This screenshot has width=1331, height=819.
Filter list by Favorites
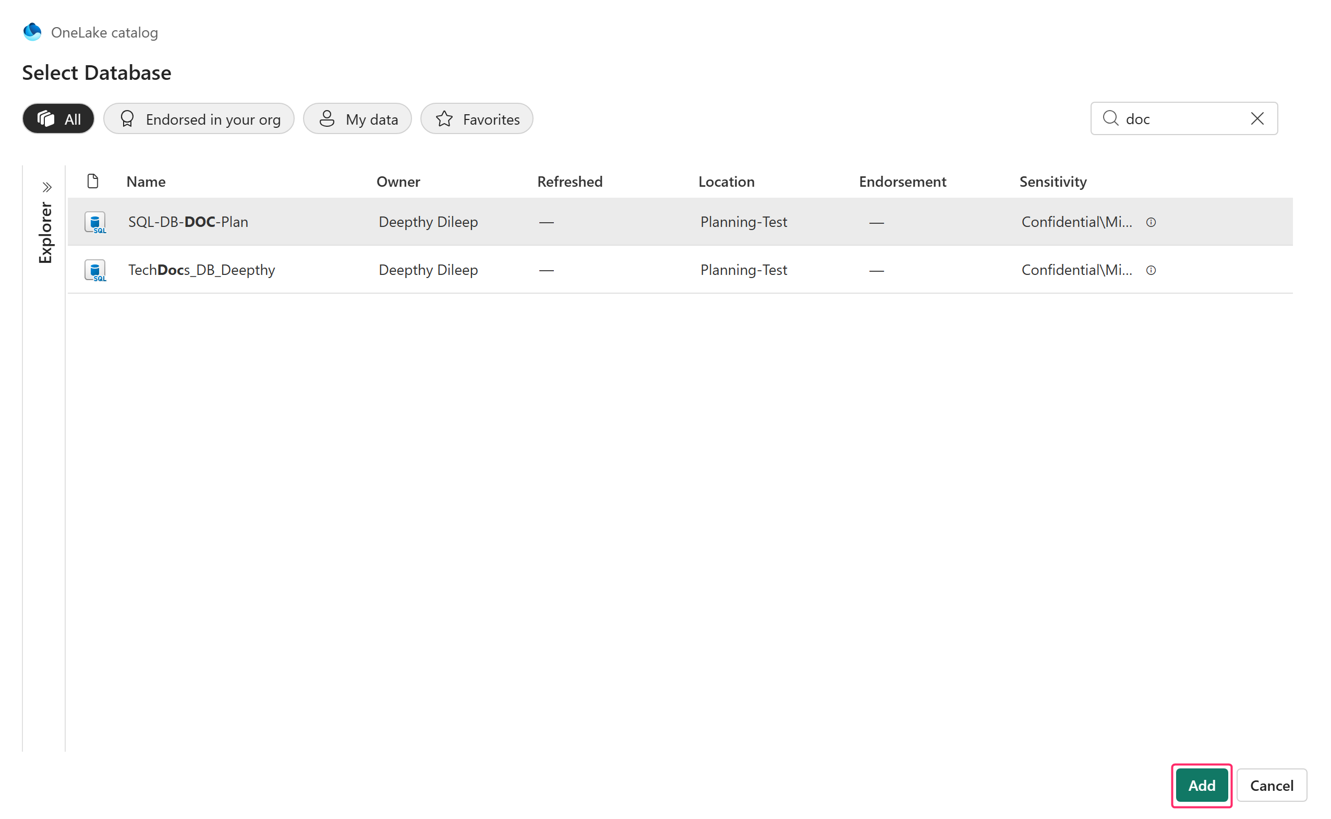477,118
